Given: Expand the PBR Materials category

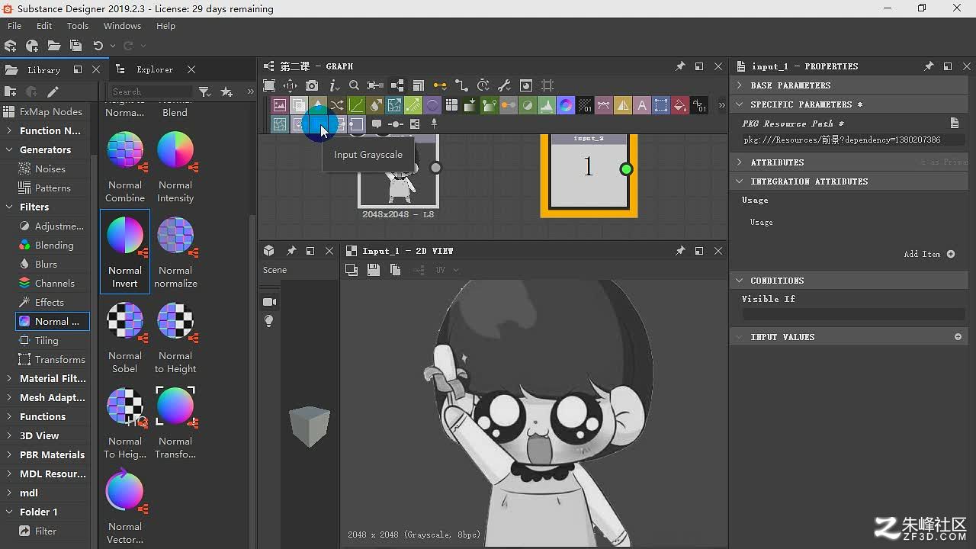Looking at the screenshot, I should pyautogui.click(x=9, y=454).
